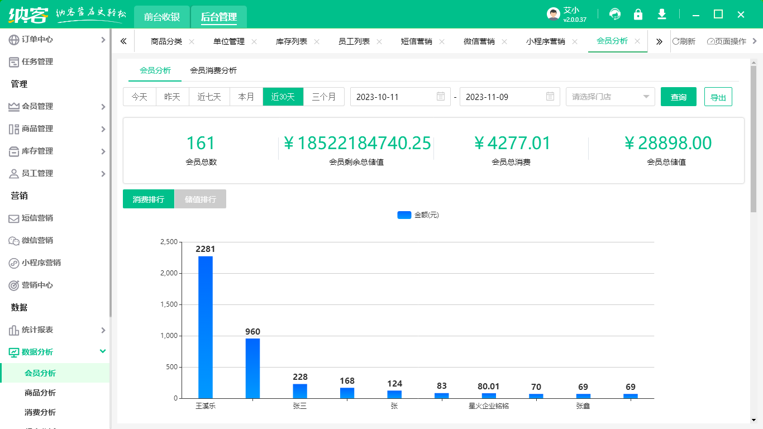Click the user avatar icon

tap(553, 15)
